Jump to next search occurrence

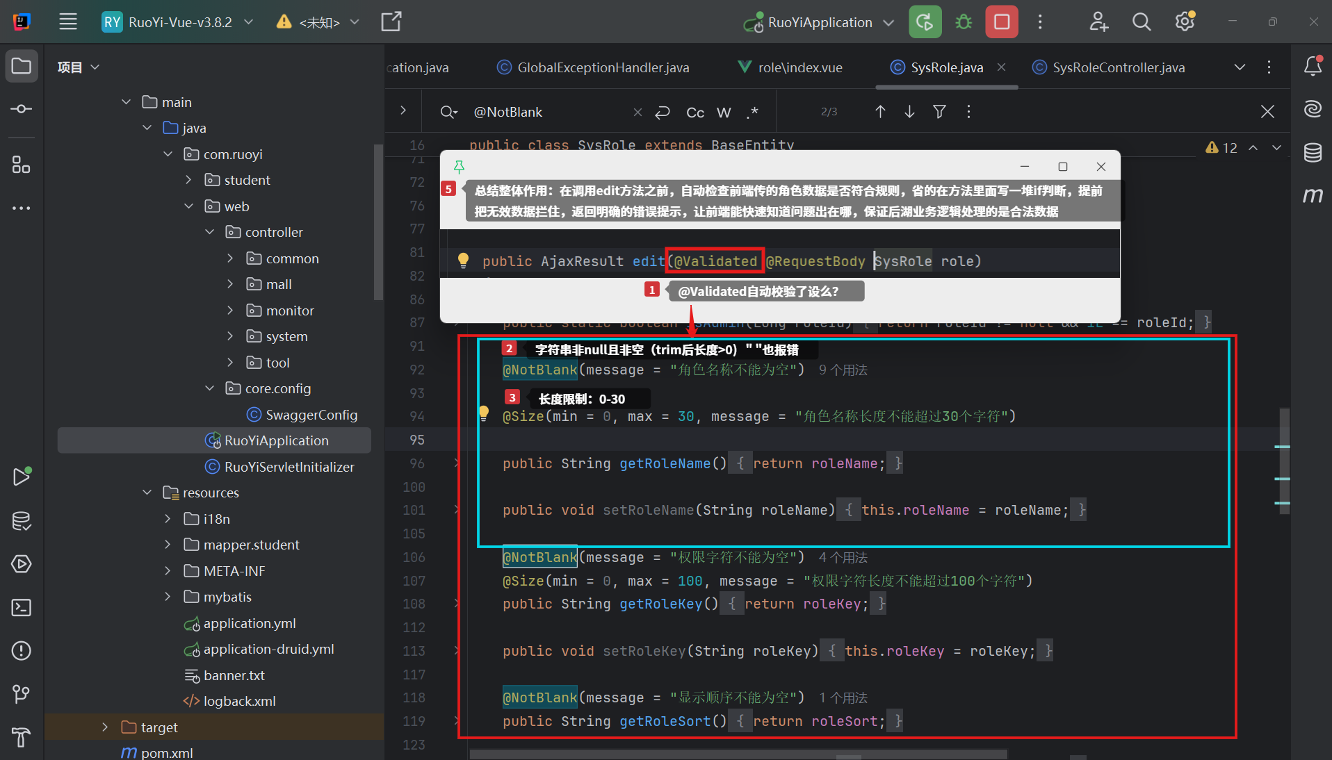click(x=909, y=112)
